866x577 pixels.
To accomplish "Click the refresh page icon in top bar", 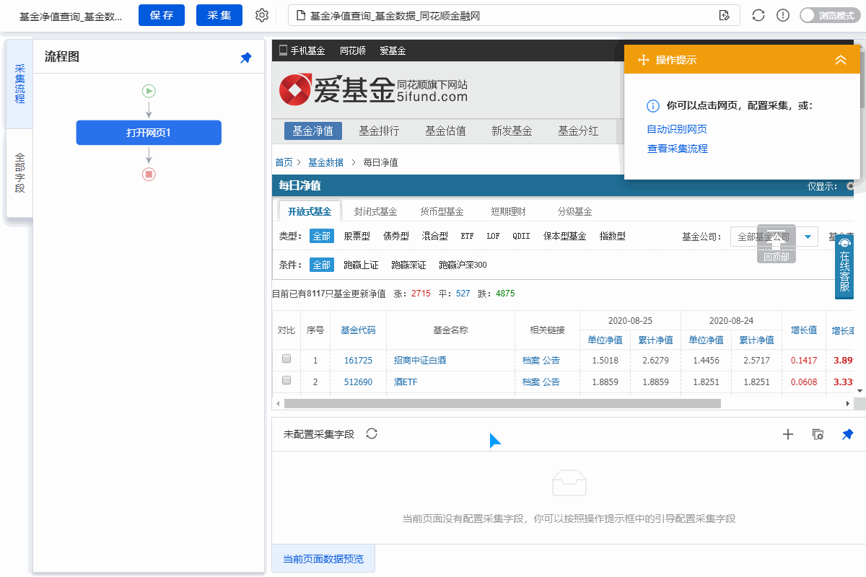I will tap(758, 16).
